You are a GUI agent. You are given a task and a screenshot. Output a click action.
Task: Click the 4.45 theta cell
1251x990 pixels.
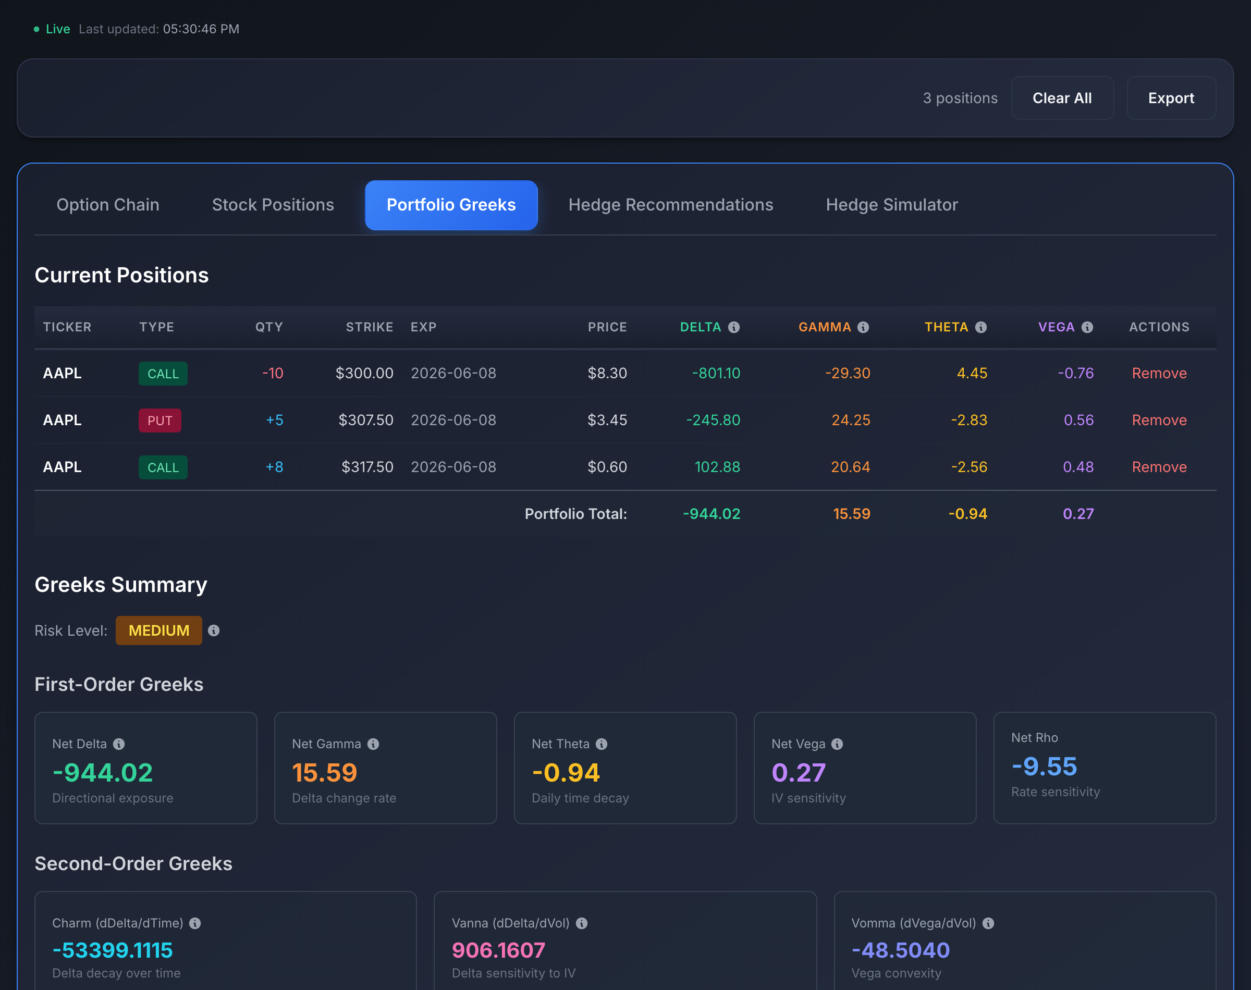(x=972, y=373)
